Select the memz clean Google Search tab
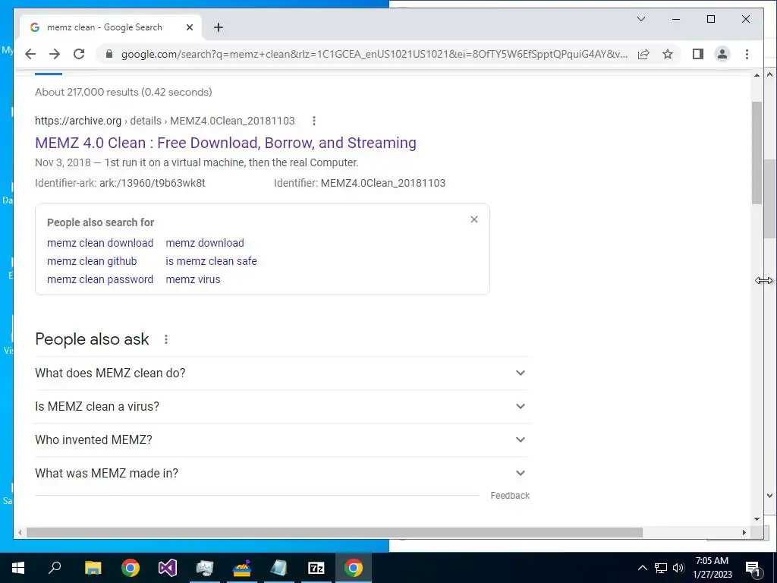The width and height of the screenshot is (777, 583). (x=111, y=27)
